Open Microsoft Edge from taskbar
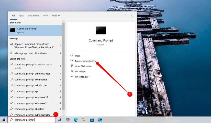This screenshot has width=211, height=123. (76, 120)
